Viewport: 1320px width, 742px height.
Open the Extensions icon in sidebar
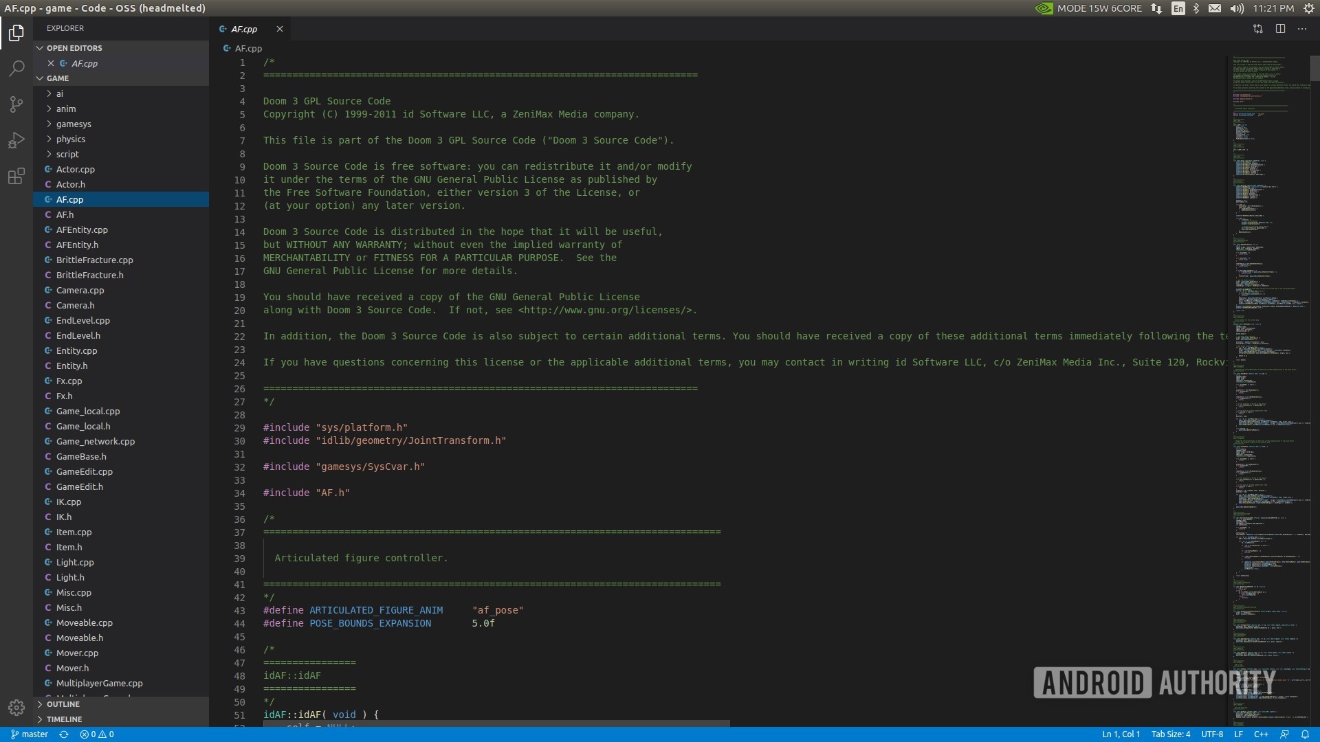tap(16, 177)
